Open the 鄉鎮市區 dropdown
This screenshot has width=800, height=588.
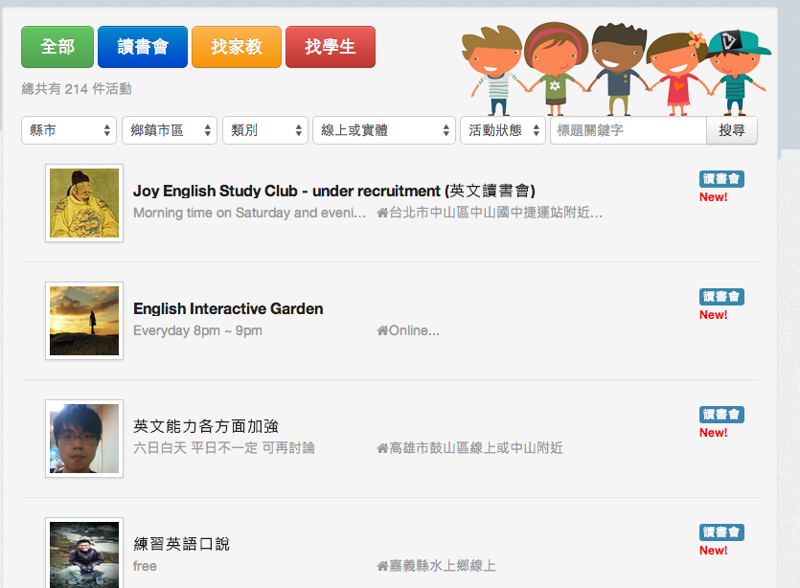click(170, 130)
